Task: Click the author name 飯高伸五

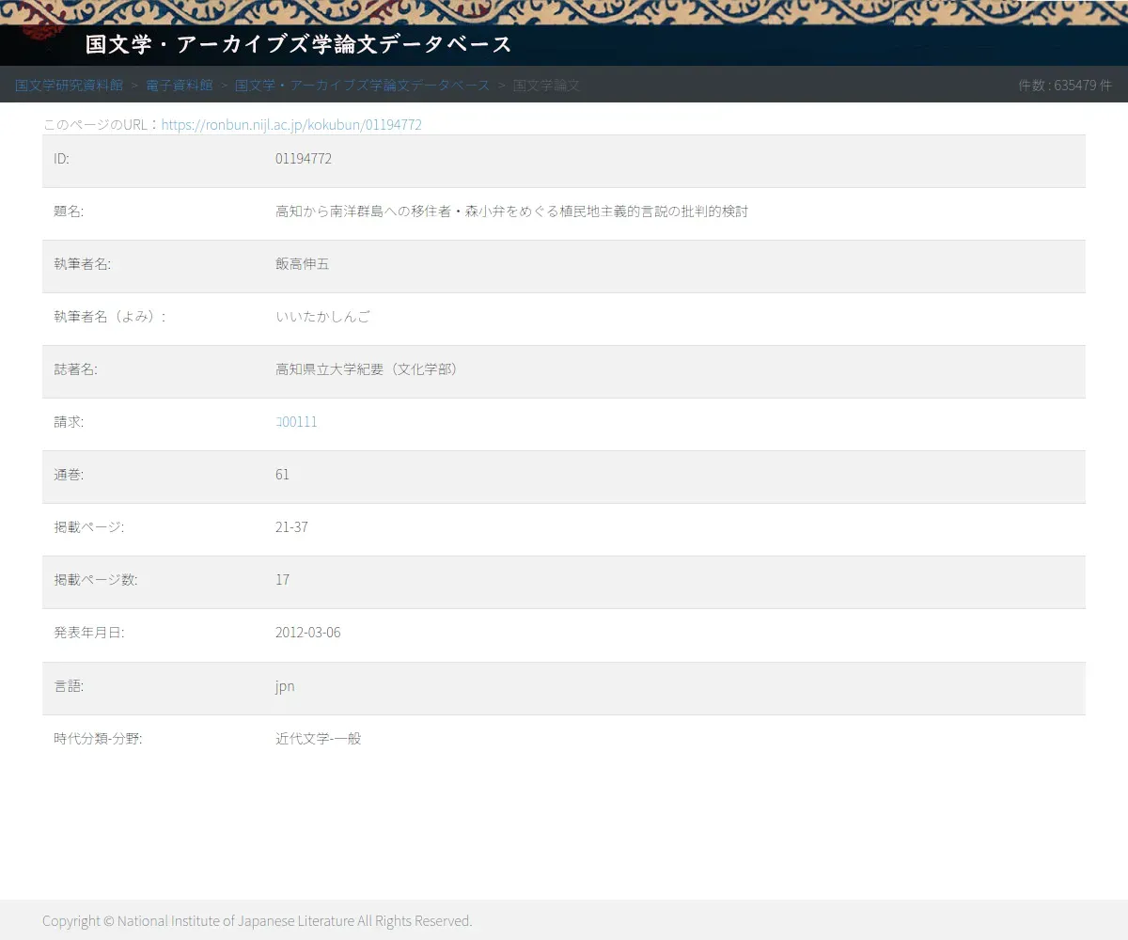Action: point(303,264)
